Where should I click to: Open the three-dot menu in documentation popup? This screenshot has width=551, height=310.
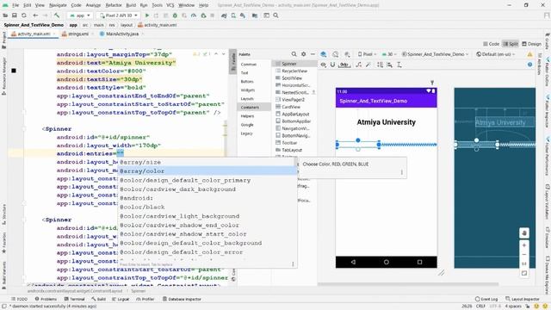(x=402, y=172)
